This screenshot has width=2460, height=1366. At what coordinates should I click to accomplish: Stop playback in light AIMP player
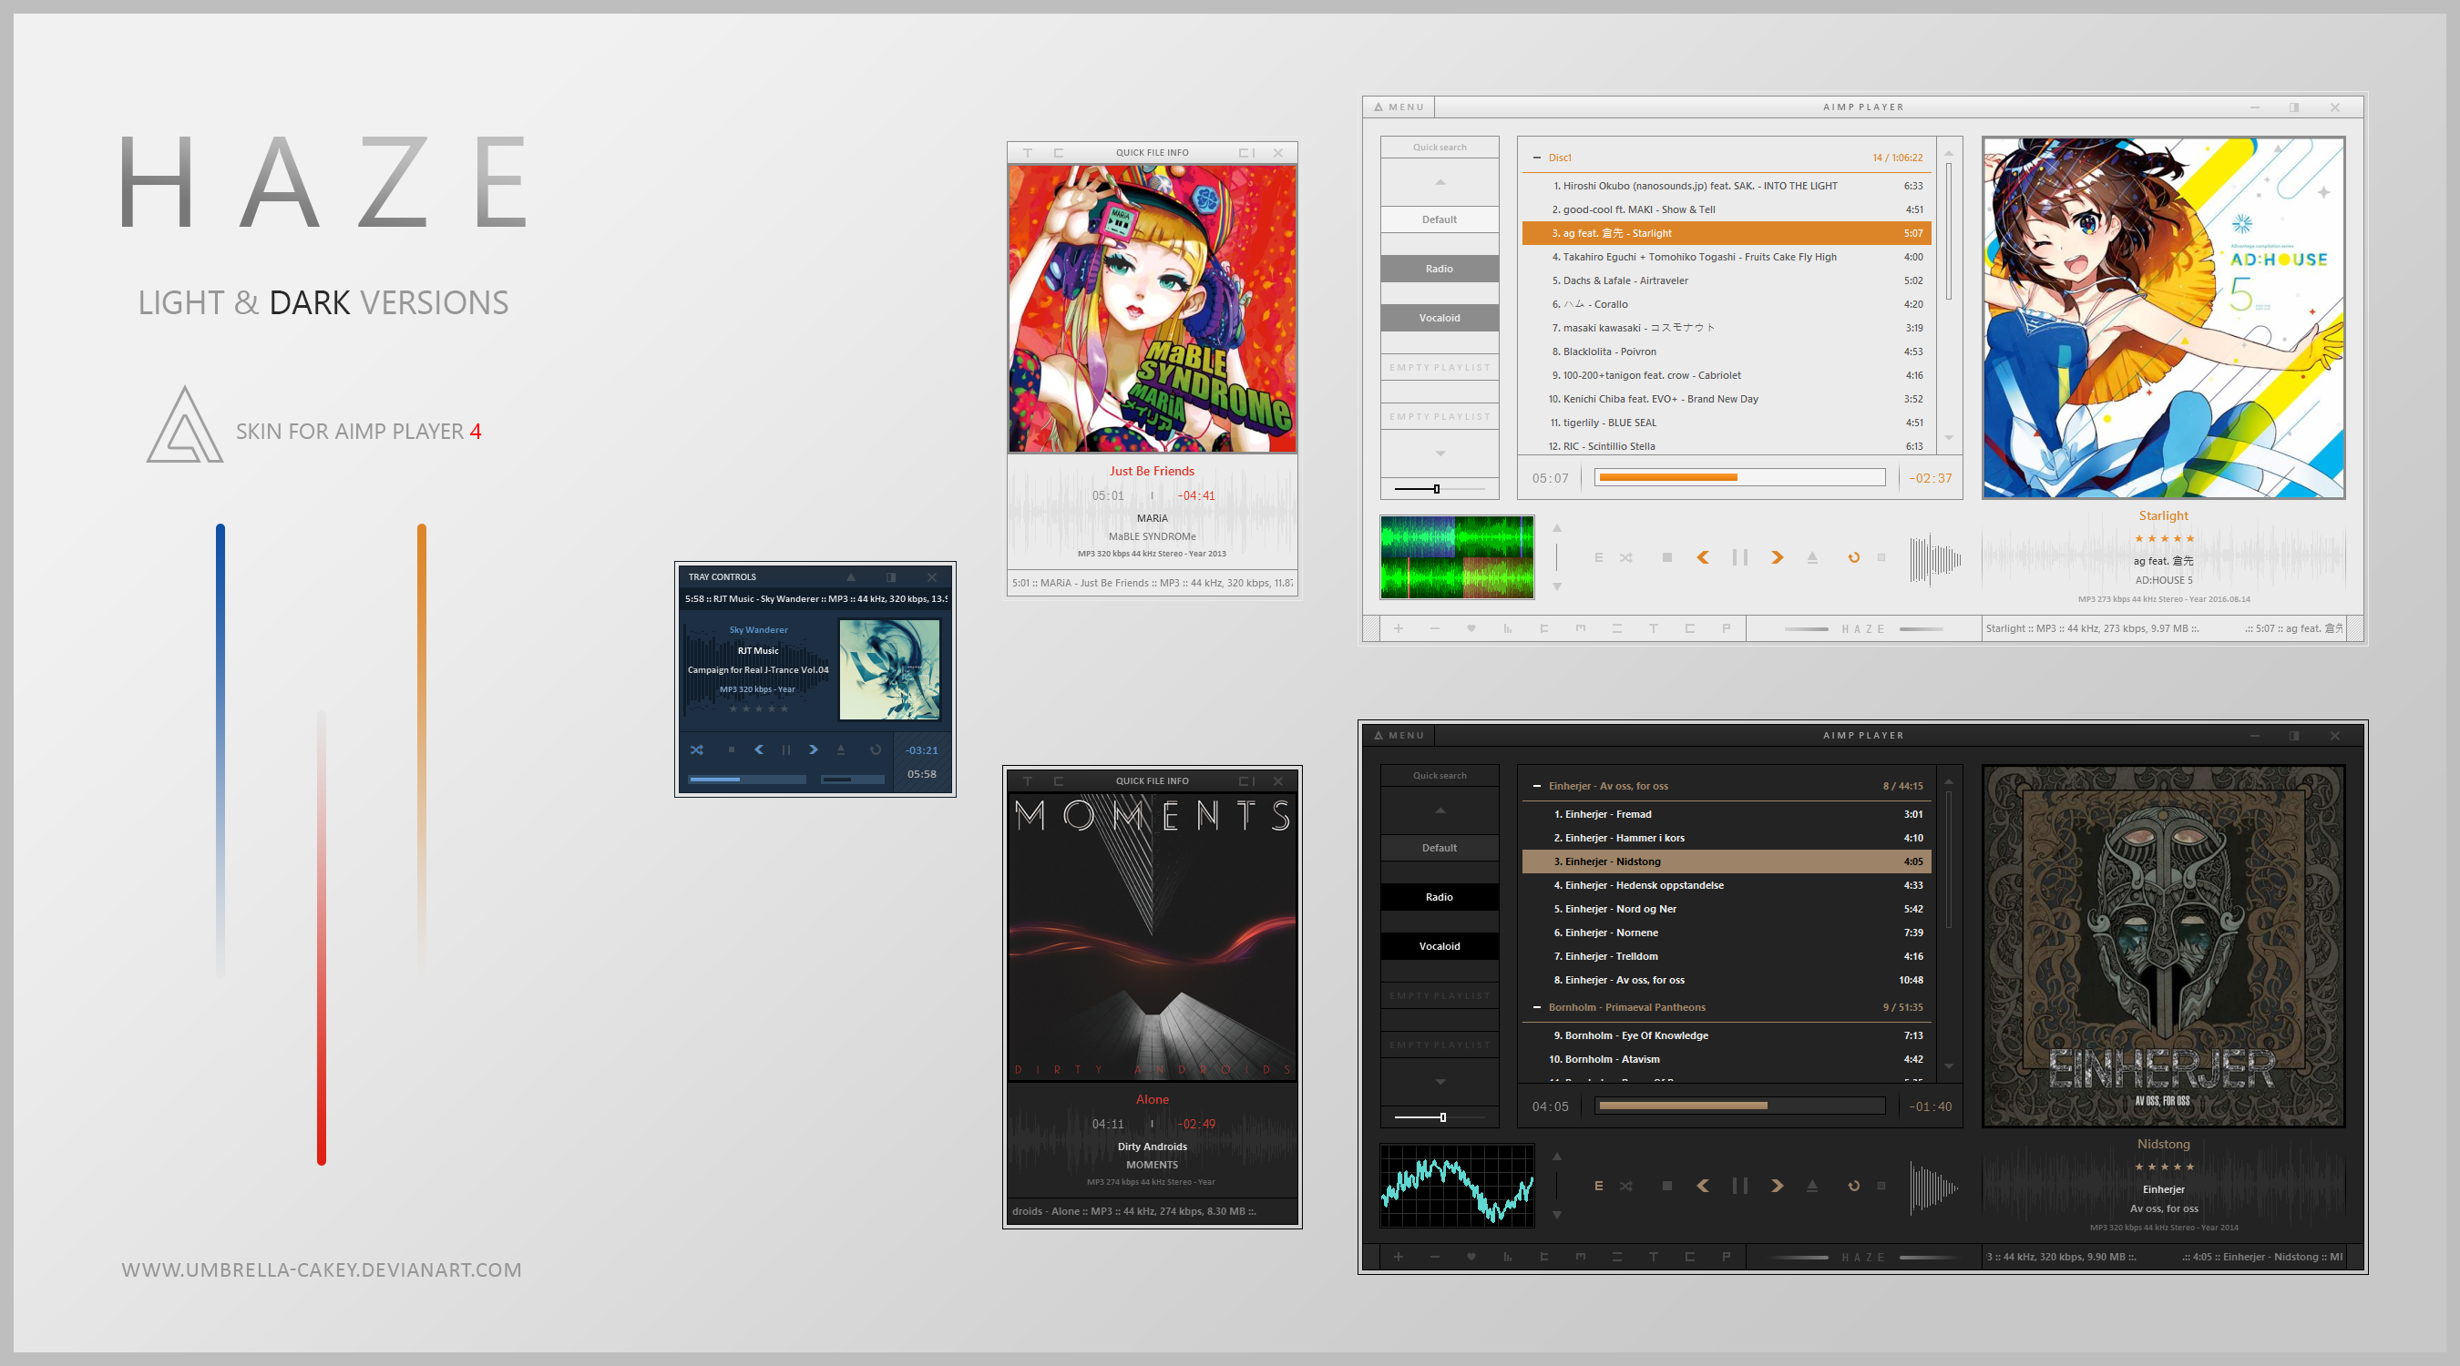click(x=1667, y=557)
